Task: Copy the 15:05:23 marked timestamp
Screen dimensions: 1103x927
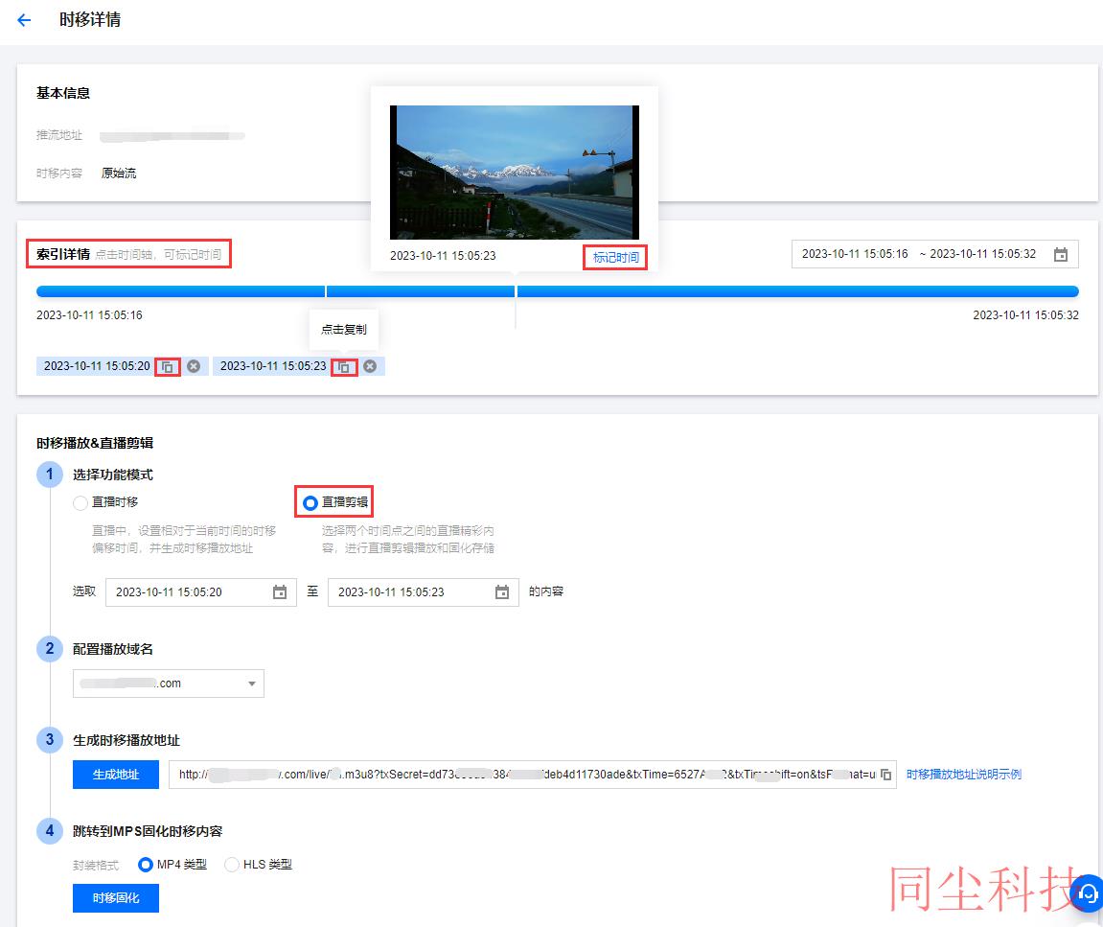Action: [343, 367]
